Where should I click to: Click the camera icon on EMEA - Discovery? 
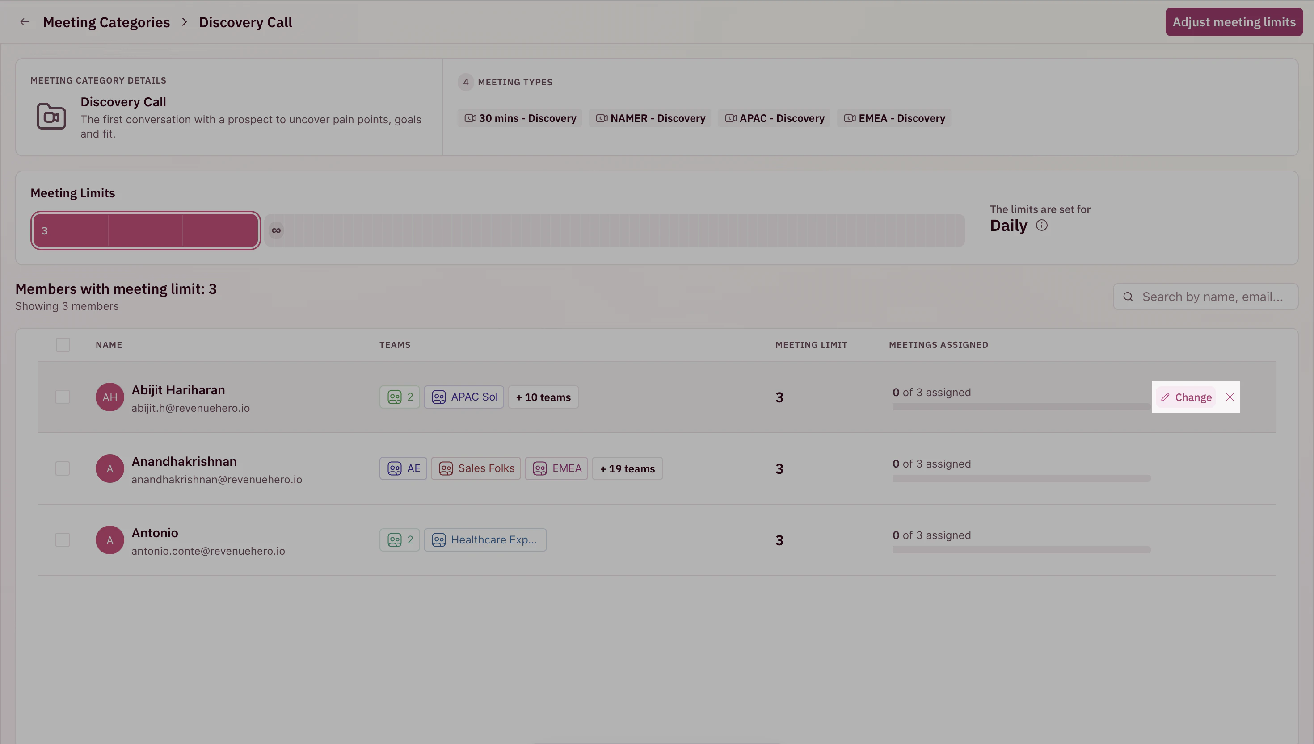pyautogui.click(x=849, y=118)
